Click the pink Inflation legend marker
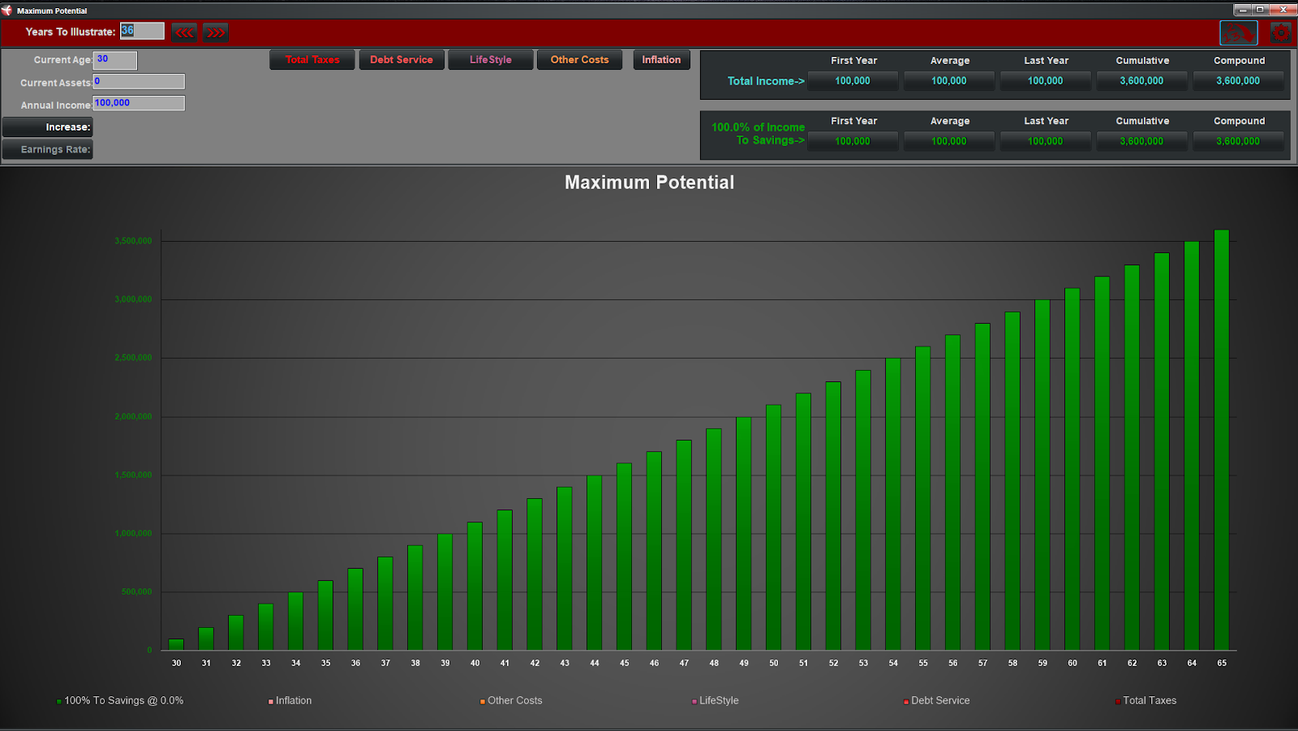Image resolution: width=1298 pixels, height=731 pixels. click(x=271, y=702)
